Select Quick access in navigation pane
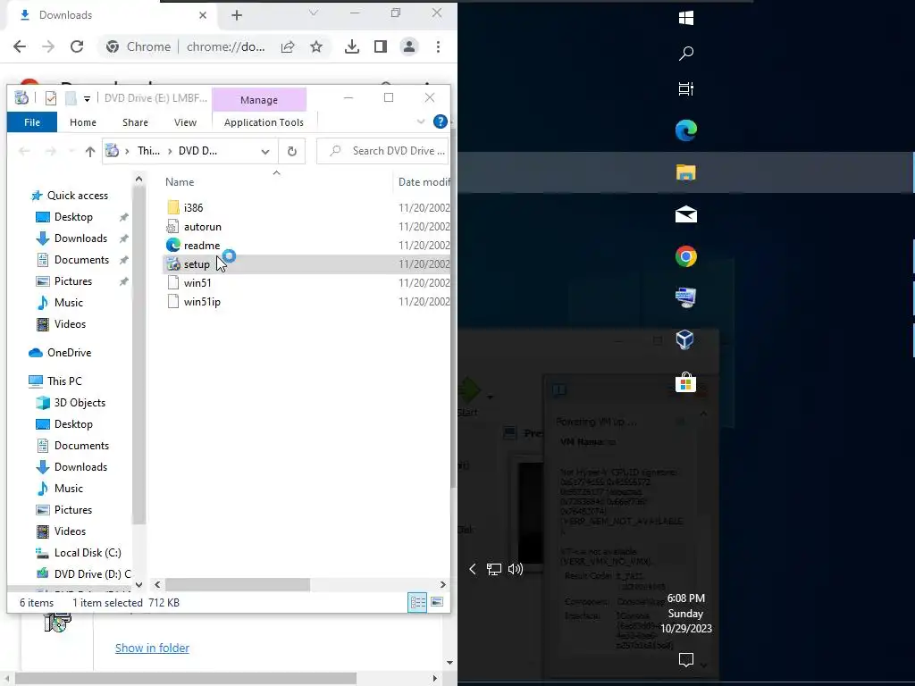Screen dimensions: 915x686 tap(78, 196)
